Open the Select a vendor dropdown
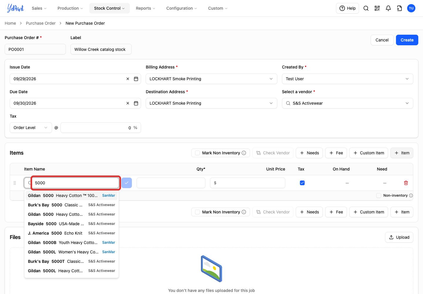423x294 pixels. pos(348,103)
